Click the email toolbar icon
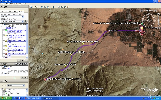Screen dimensions: 161x100 point(59,7)
